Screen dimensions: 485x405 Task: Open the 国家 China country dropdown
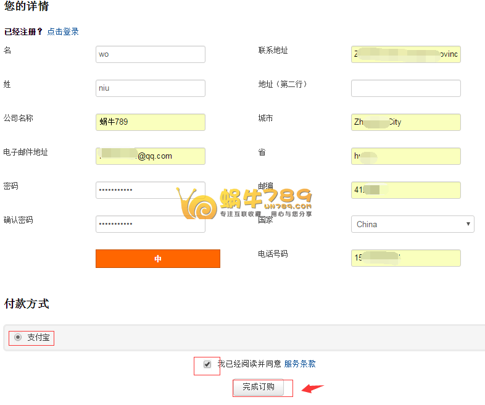pyautogui.click(x=412, y=224)
